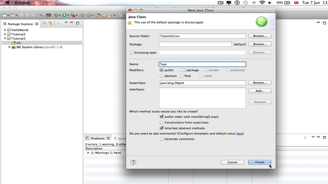Open the Eclipse application menu
This screenshot has width=328, height=184.
[x=22, y=3]
